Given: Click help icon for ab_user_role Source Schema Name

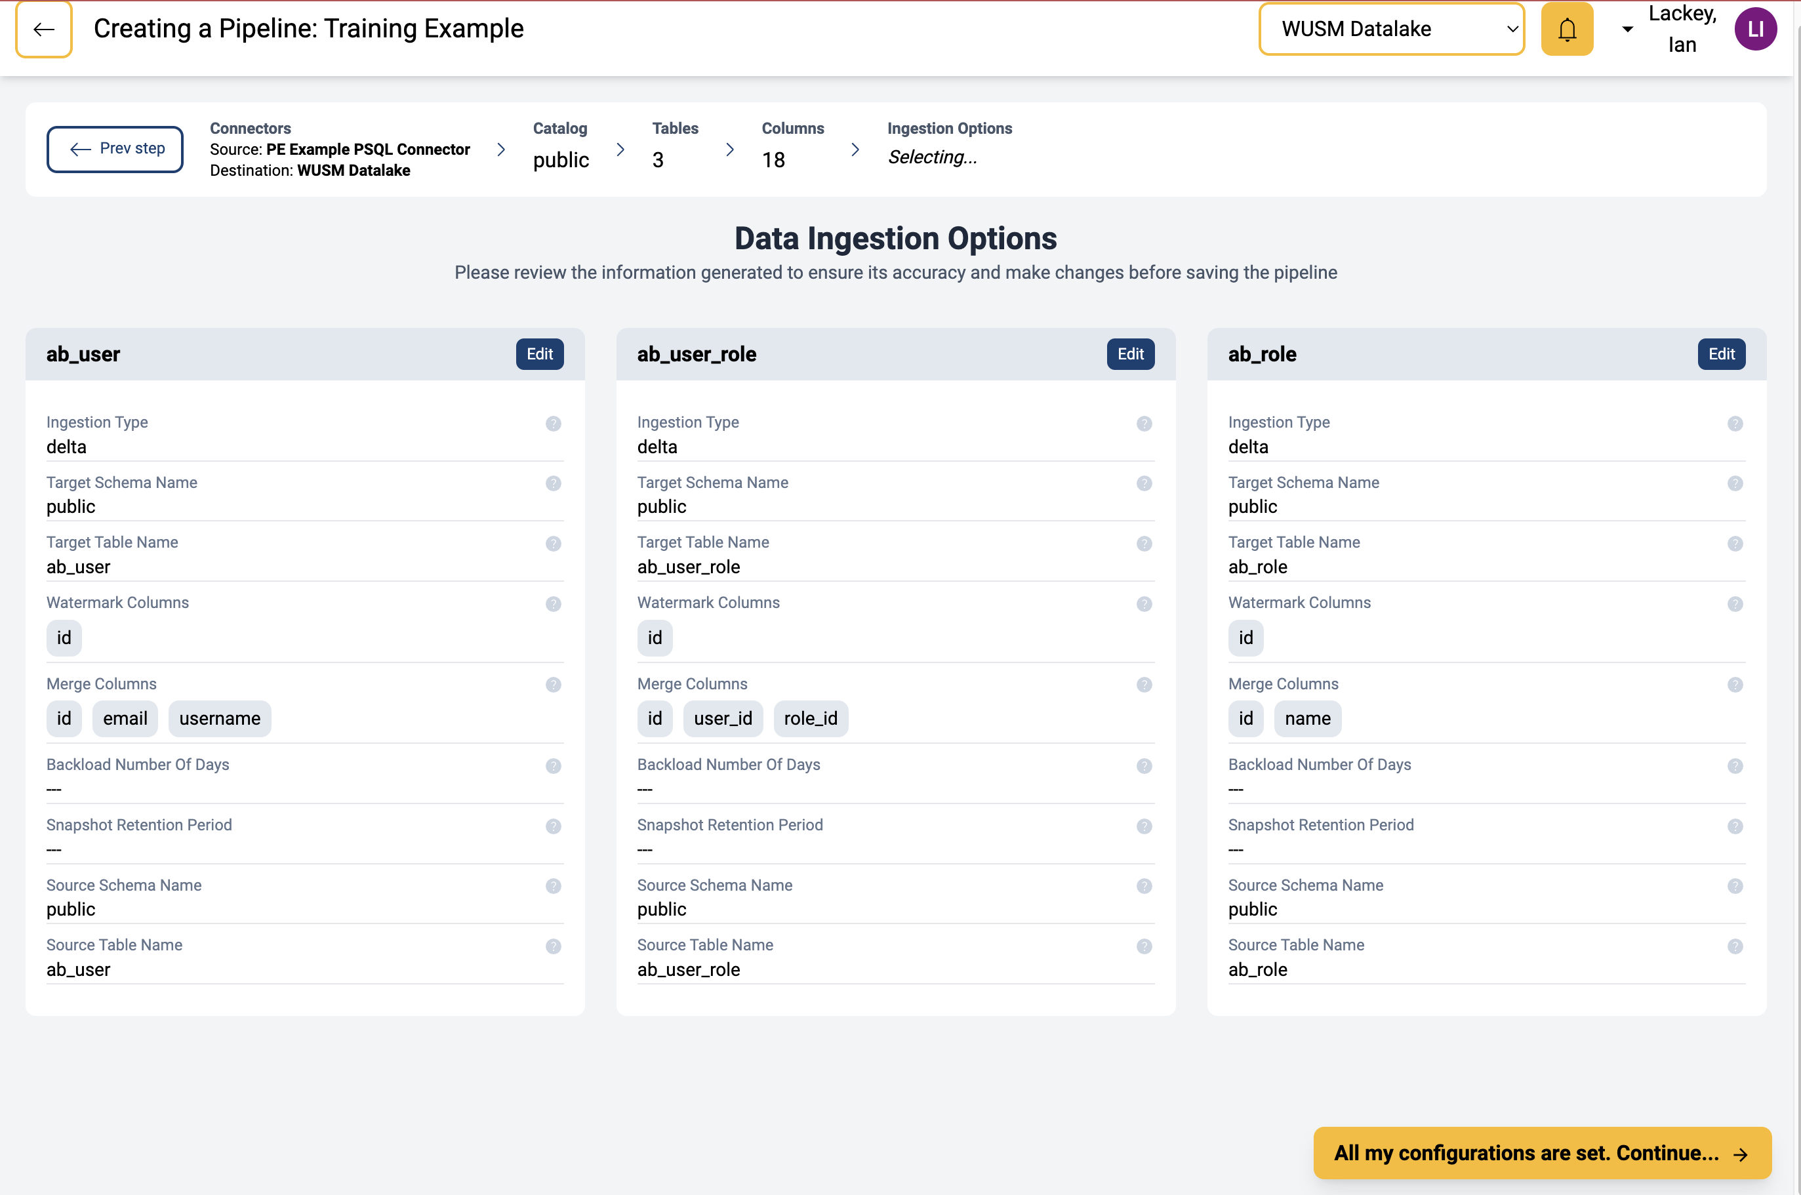Looking at the screenshot, I should 1144,885.
